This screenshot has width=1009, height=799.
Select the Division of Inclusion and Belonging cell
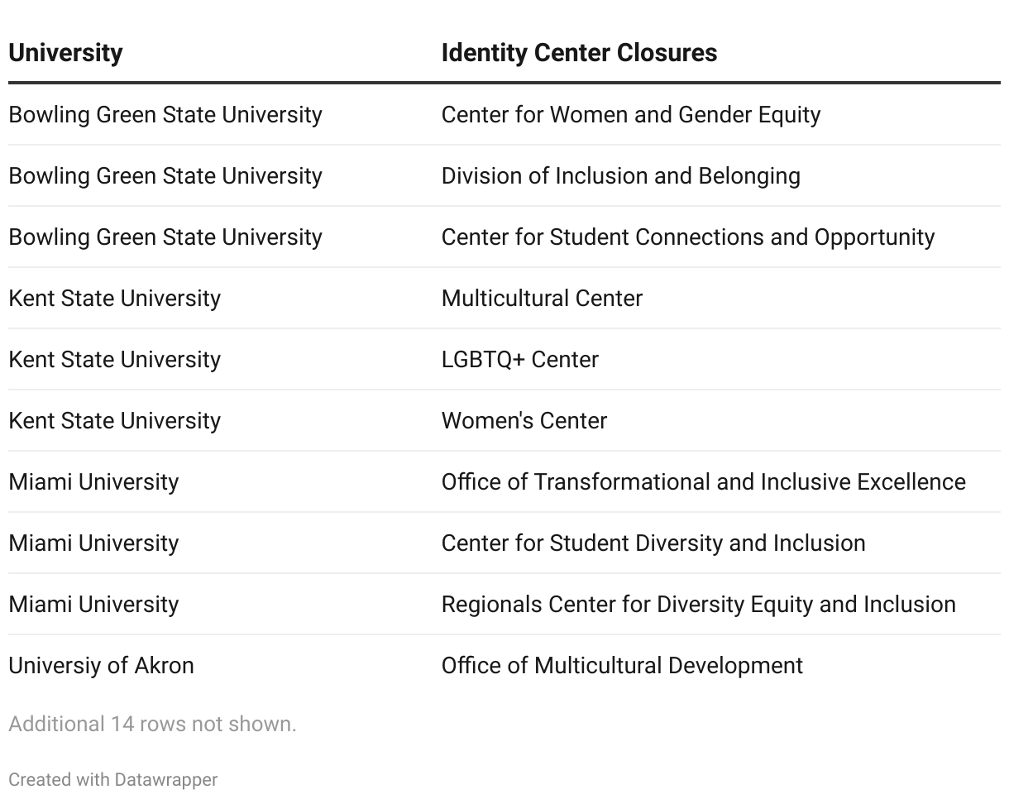620,175
